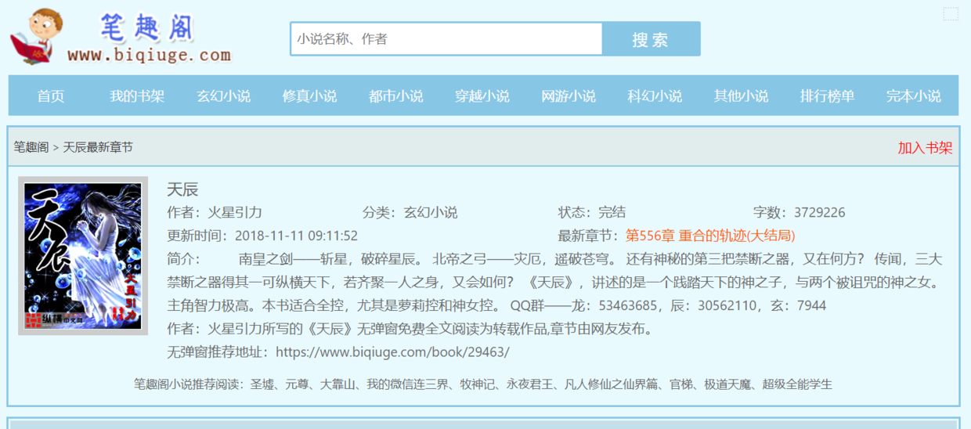The width and height of the screenshot is (971, 429).
Task: View the 排行榜单 rankings page
Action: 827,96
